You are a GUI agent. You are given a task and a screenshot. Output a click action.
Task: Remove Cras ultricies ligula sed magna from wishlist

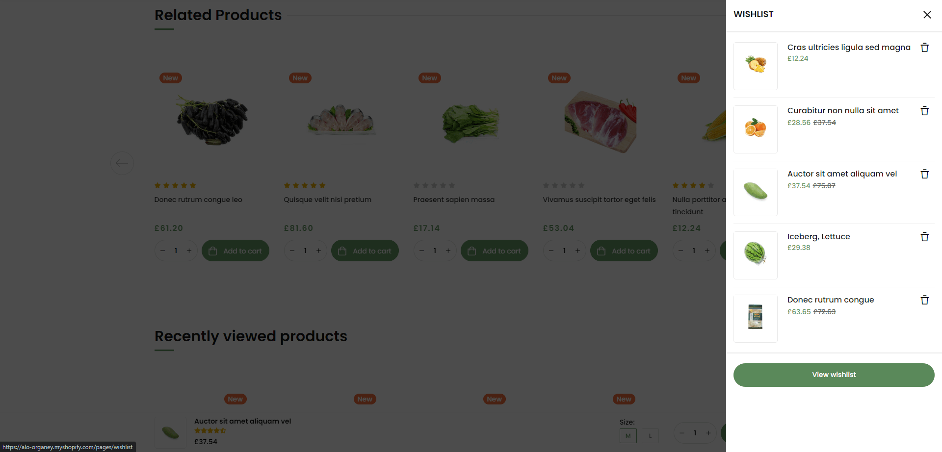pos(924,48)
